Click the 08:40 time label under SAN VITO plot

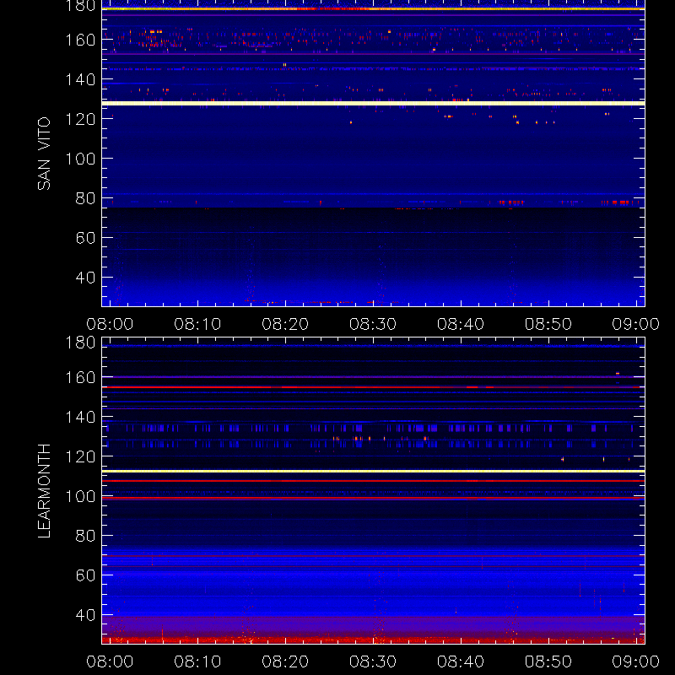[x=461, y=324]
